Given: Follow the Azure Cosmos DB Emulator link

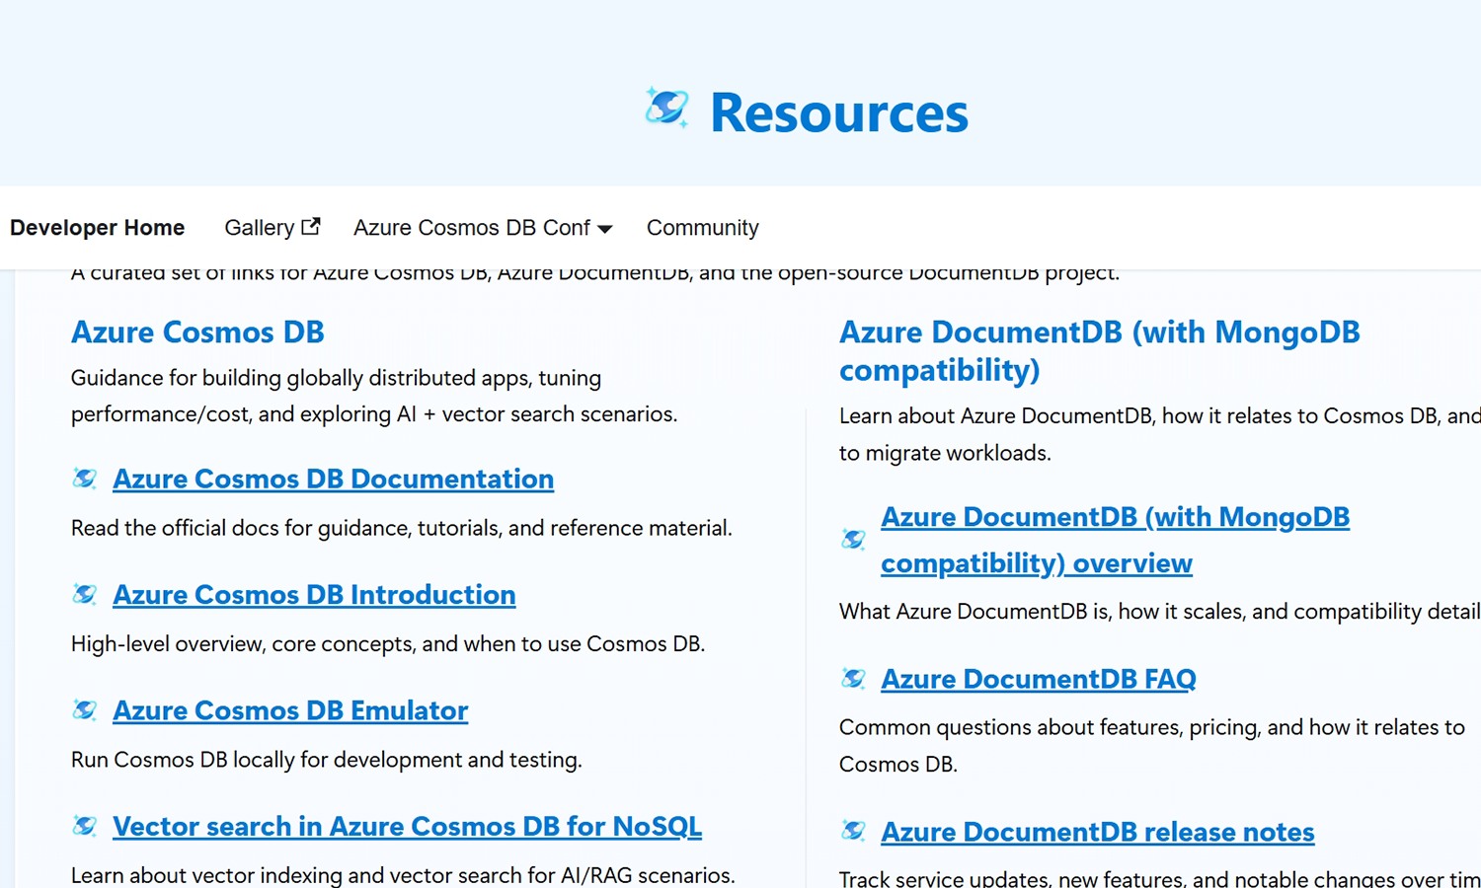Looking at the screenshot, I should click(x=290, y=710).
